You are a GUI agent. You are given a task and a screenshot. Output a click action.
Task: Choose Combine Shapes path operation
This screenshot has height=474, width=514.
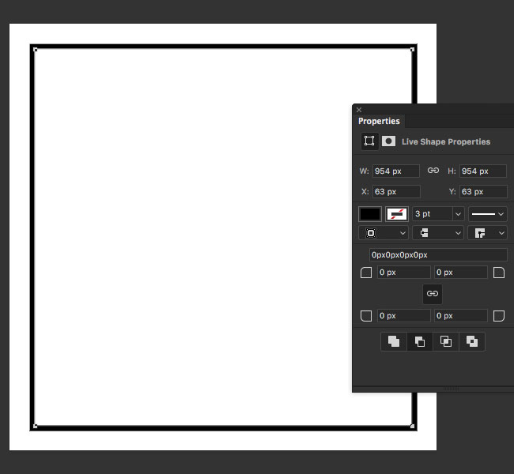point(394,341)
